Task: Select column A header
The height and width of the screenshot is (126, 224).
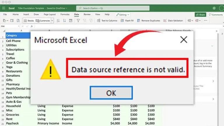Action: [x=21, y=31]
